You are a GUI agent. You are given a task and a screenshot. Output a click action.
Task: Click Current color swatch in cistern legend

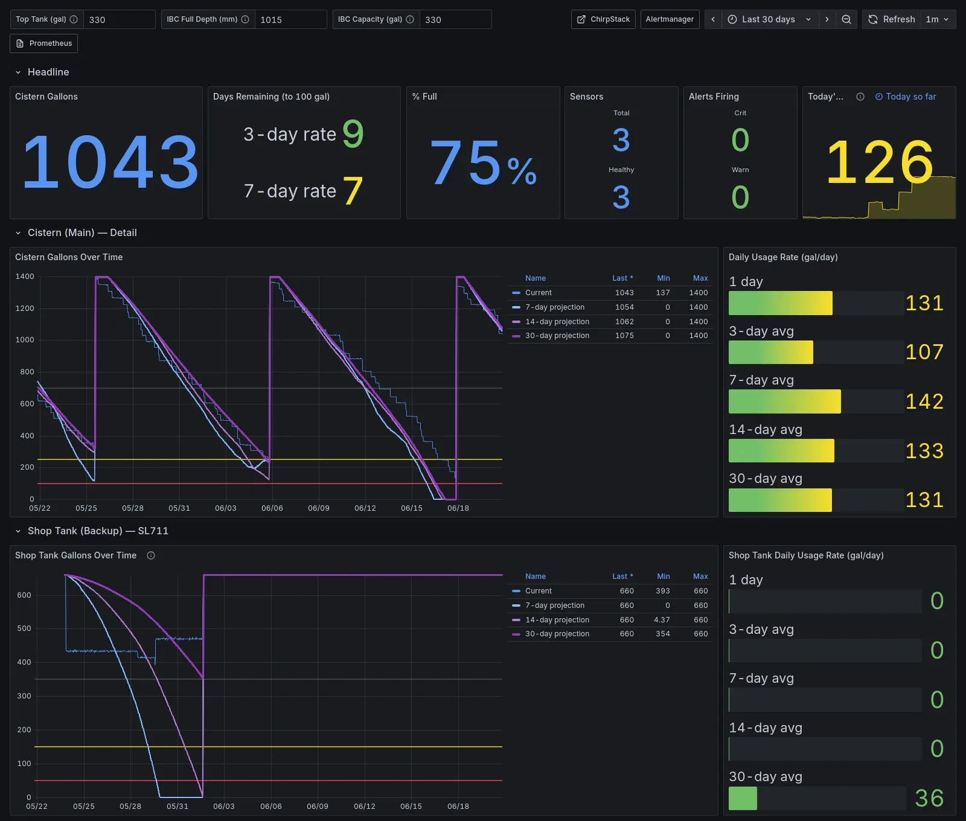pyautogui.click(x=516, y=293)
